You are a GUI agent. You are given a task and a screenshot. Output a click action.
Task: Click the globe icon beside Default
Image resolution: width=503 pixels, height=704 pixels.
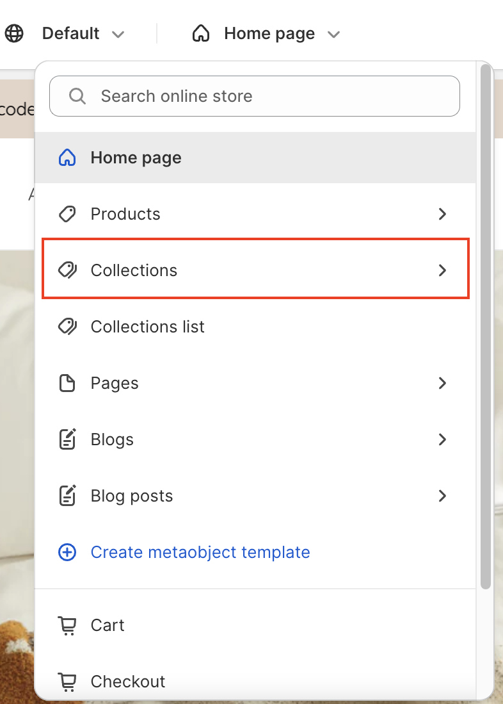click(14, 34)
